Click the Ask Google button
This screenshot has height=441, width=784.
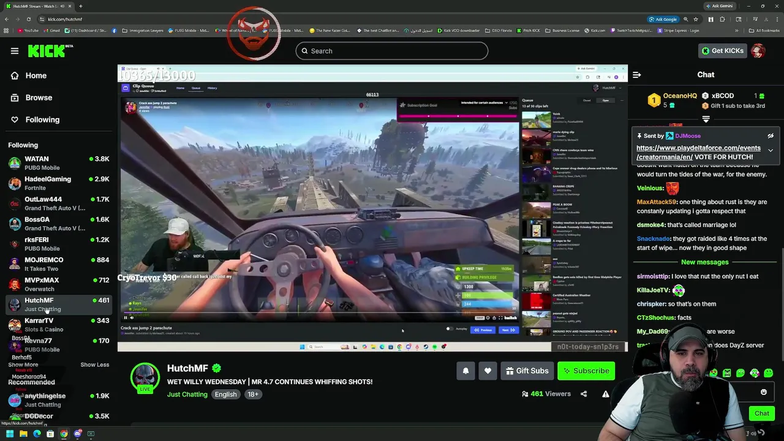[x=663, y=19]
